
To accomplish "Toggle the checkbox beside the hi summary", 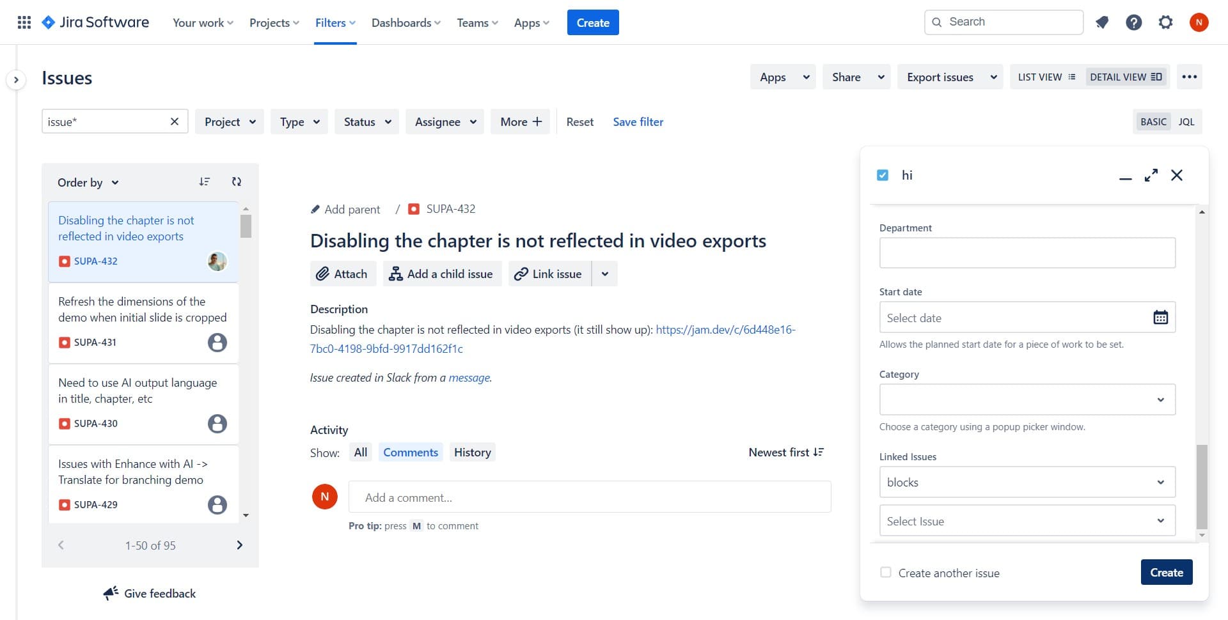I will coord(883,174).
